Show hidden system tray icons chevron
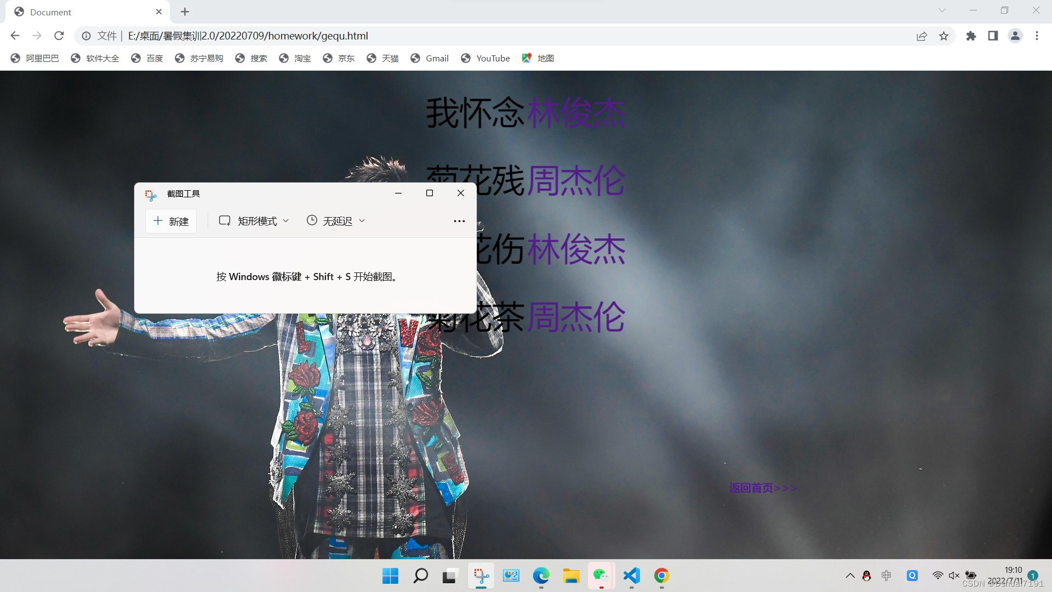This screenshot has height=592, width=1052. pos(850,576)
